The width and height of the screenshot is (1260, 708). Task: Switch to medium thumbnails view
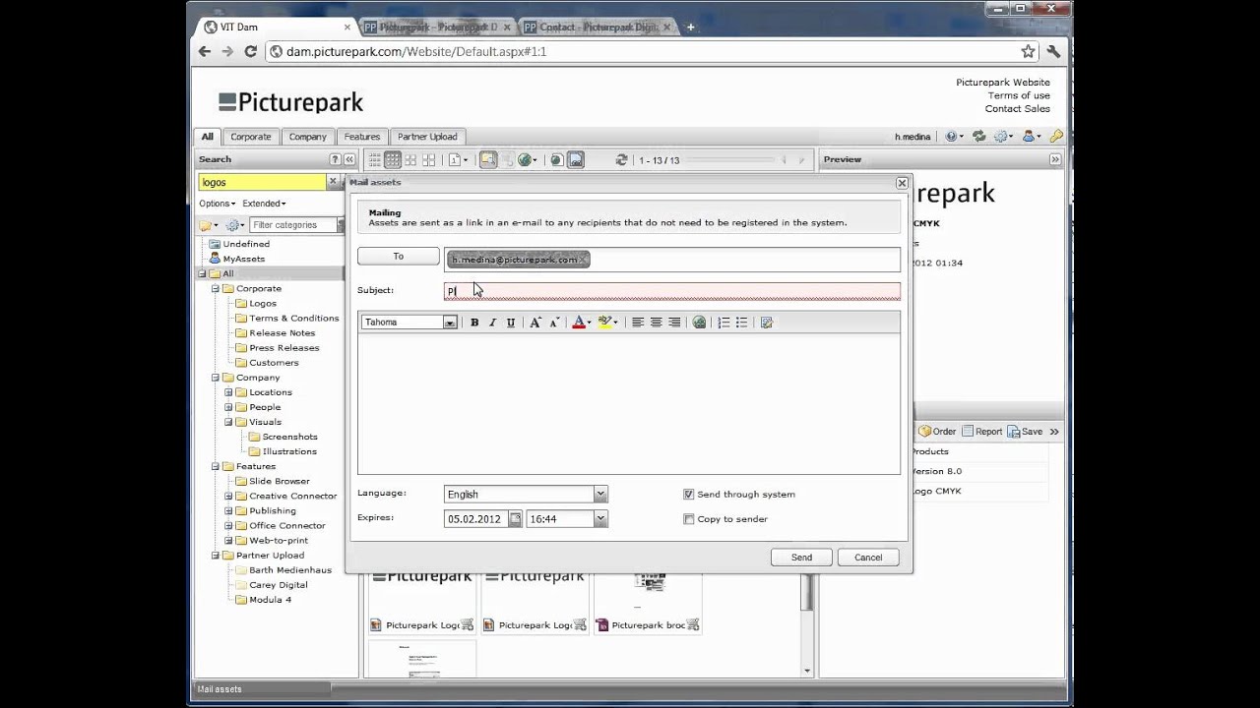[410, 160]
